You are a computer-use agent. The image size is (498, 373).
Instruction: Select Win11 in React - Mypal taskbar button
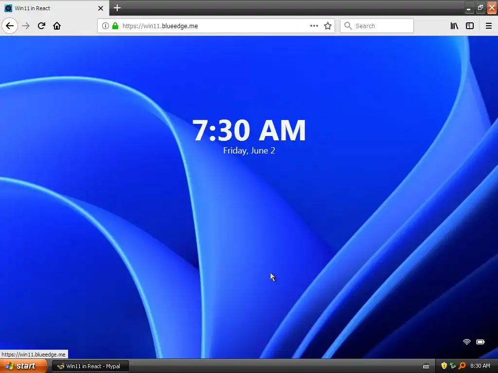(90, 366)
